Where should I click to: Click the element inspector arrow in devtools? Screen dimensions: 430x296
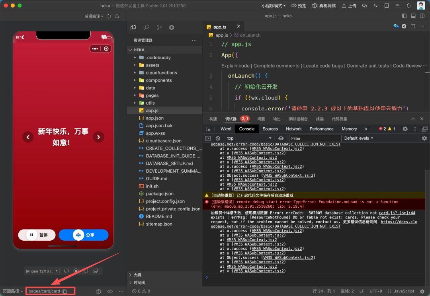pyautogui.click(x=208, y=129)
